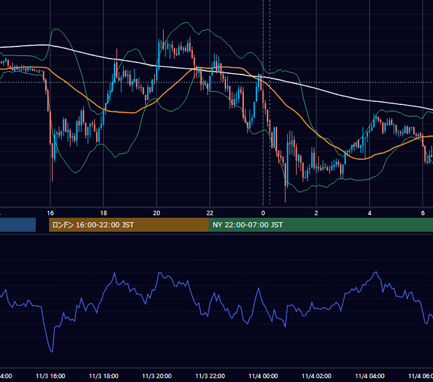Click the 6 hour label on the price chart axis
This screenshot has width=433, height=382.
[x=423, y=213]
